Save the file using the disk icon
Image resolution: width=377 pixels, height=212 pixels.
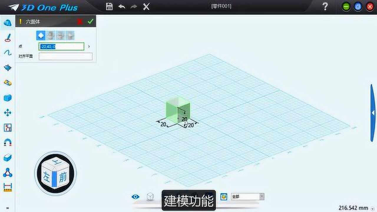109,6
